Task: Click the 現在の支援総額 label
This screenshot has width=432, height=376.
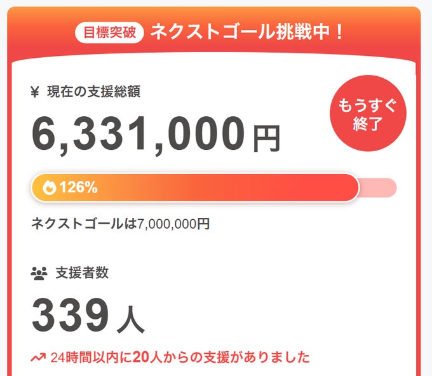Action: pos(93,92)
